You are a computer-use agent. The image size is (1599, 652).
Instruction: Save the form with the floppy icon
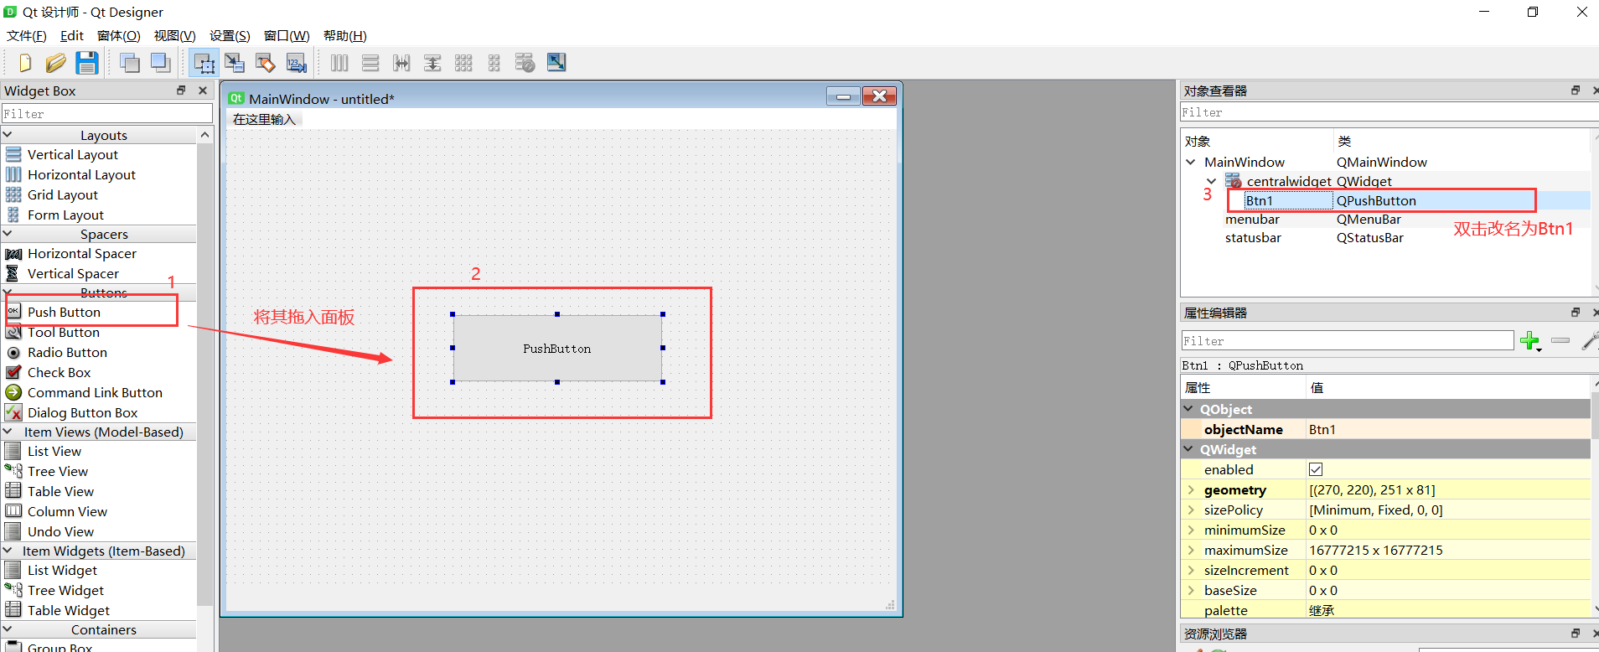(87, 63)
